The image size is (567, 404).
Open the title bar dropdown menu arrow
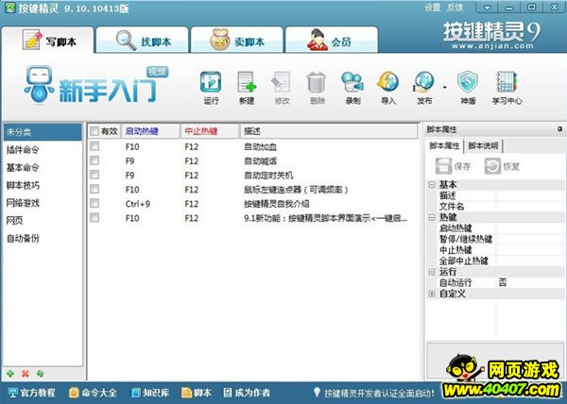pyautogui.click(x=487, y=8)
